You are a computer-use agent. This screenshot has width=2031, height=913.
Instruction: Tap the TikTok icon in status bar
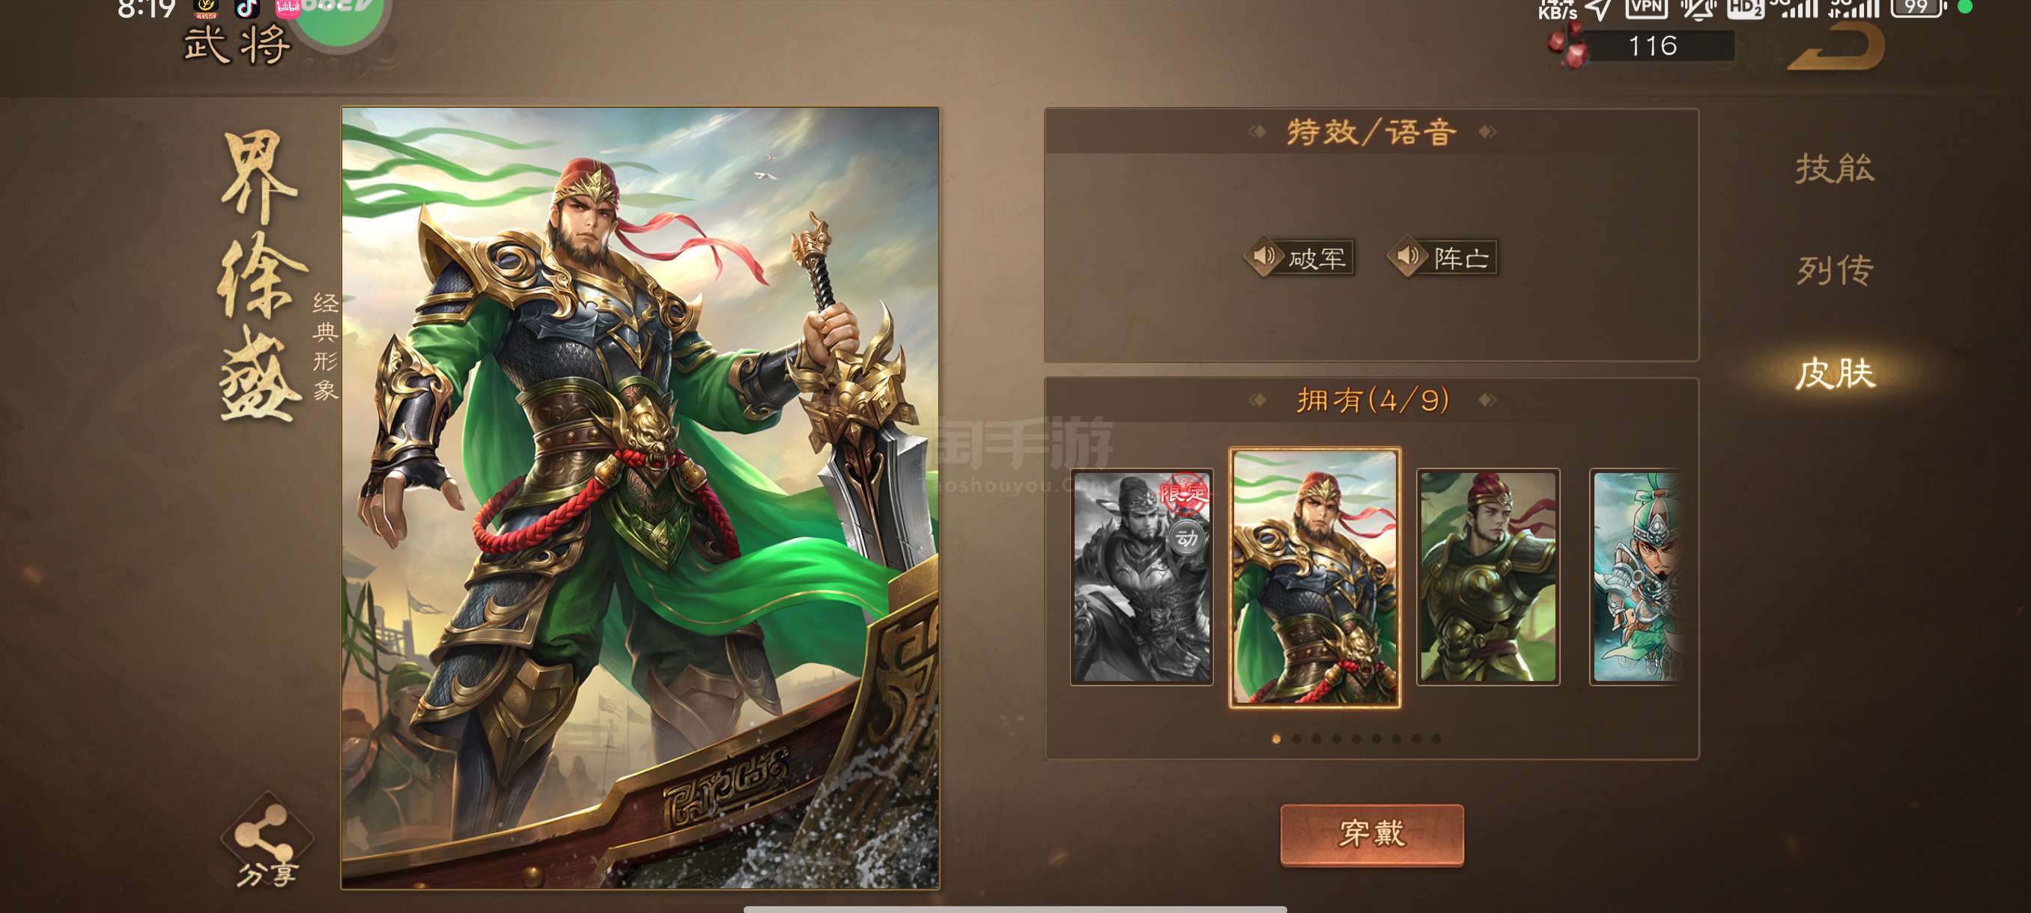point(248,8)
